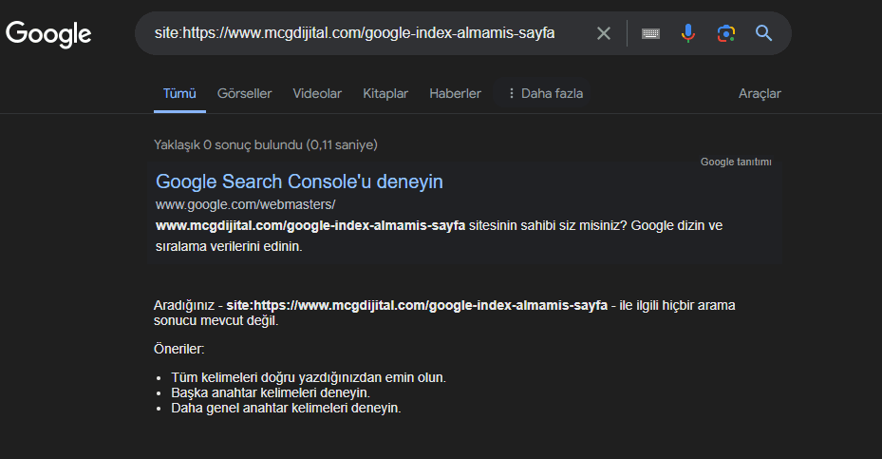Click the magnifier search button
Screen dimensions: 882x459
(x=763, y=33)
